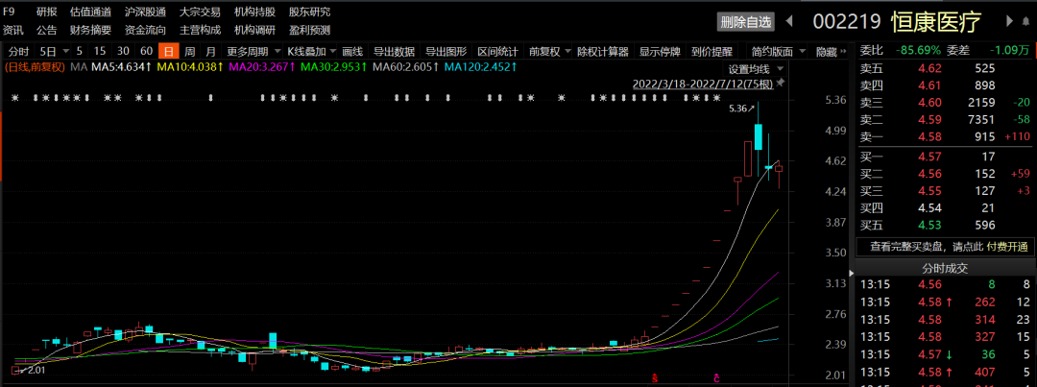Click the 导出数据 button
Screen dimensions: 1037x387
[x=395, y=52]
